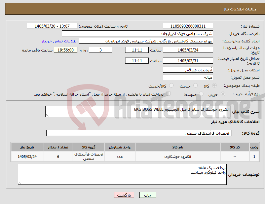Click the نام کالا column header

[178, 147]
